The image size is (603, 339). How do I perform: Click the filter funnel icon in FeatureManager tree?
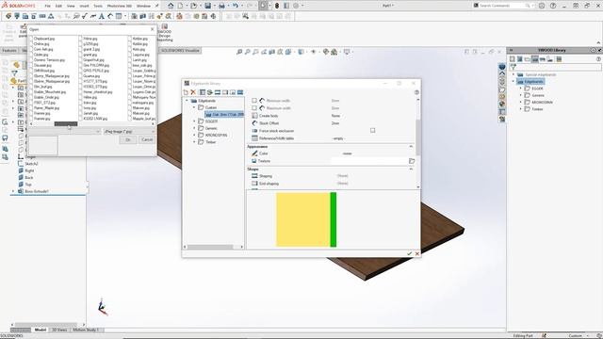point(14,73)
